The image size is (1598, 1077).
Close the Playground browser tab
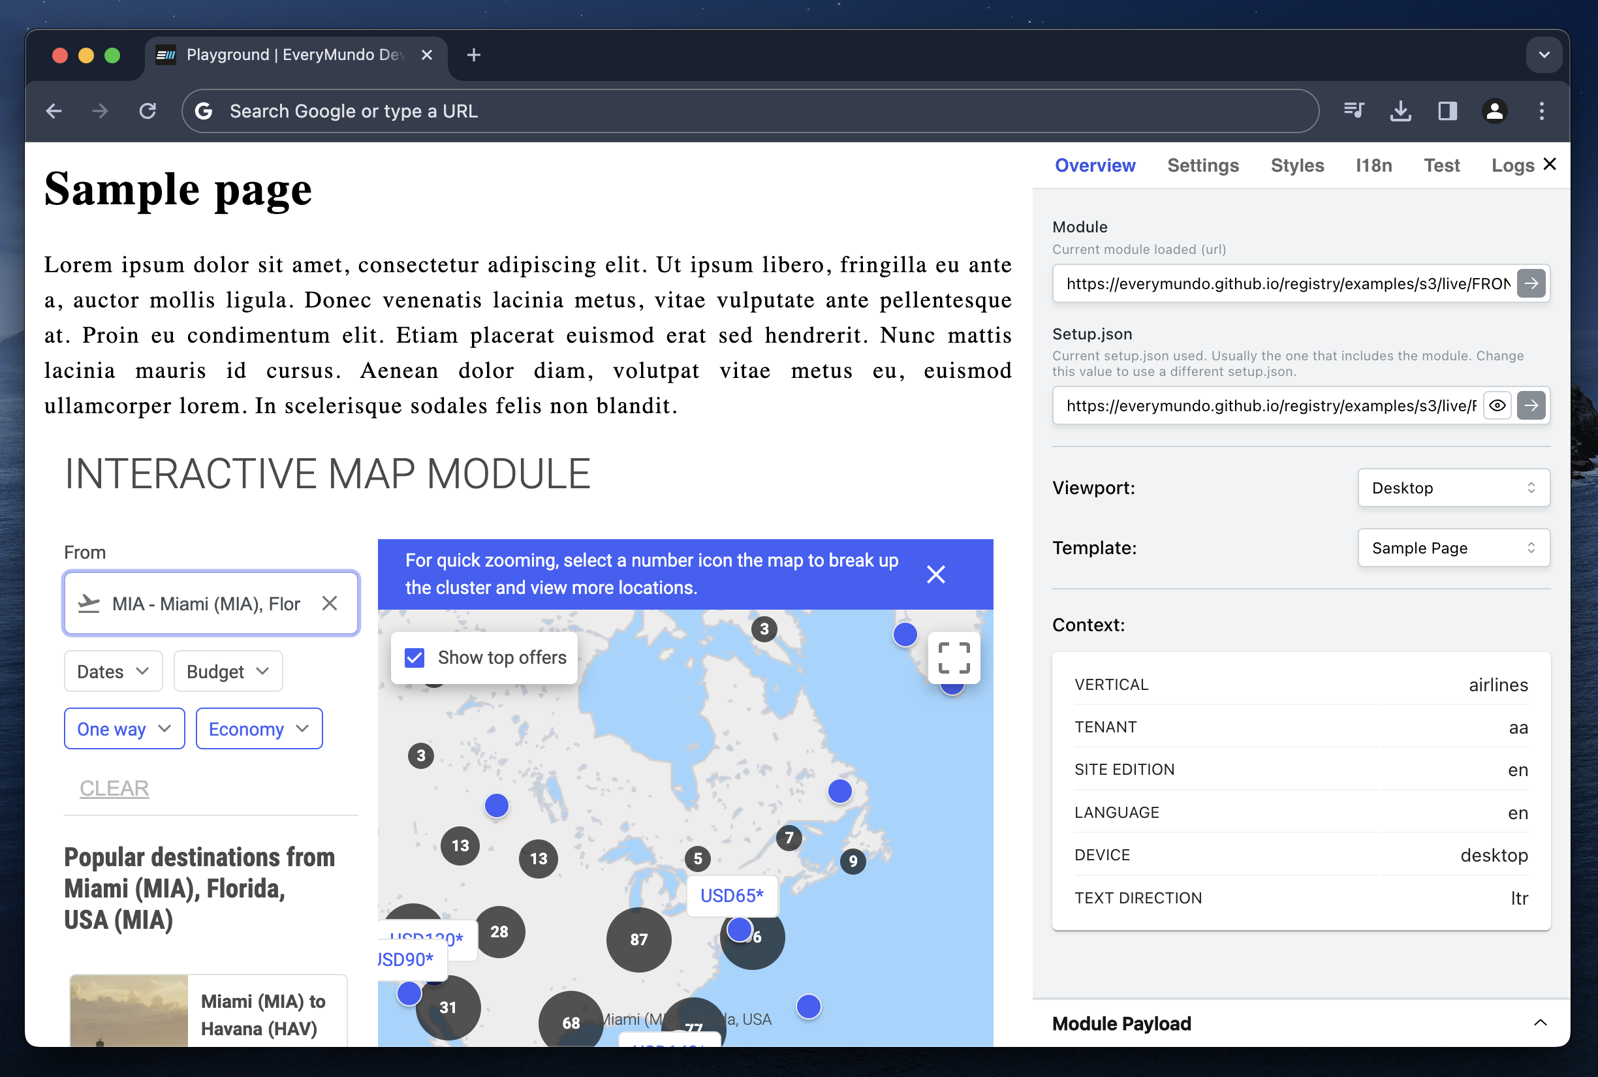tap(426, 55)
